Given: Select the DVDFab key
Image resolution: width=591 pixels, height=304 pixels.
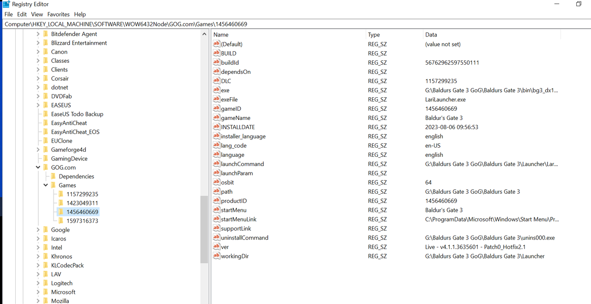Looking at the screenshot, I should coord(61,96).
